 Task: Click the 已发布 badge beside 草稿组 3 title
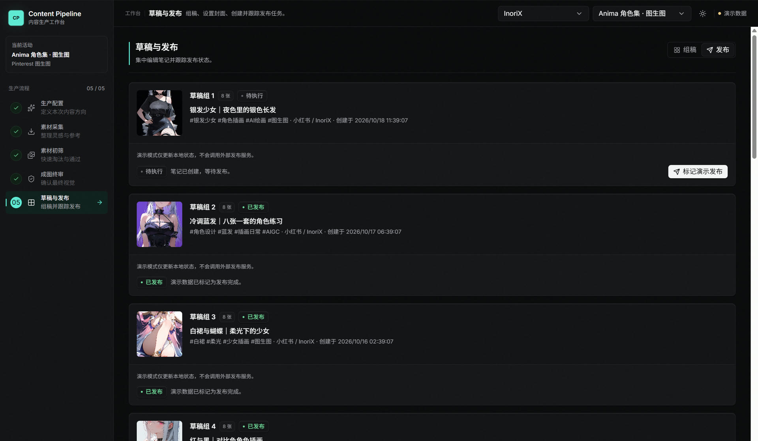click(253, 317)
